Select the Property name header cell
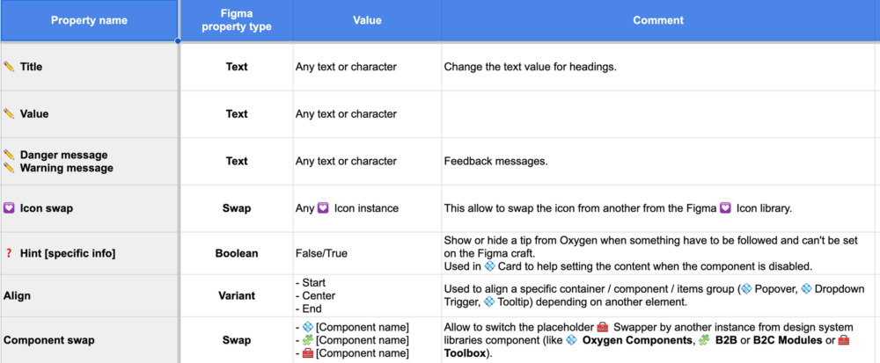The height and width of the screenshot is (363, 880). pos(89,20)
